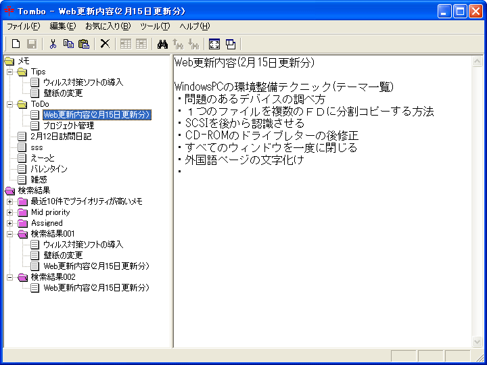Screen dimensions: 487x365
Task: Open the お気に入り(B) menu
Action: pos(108,26)
